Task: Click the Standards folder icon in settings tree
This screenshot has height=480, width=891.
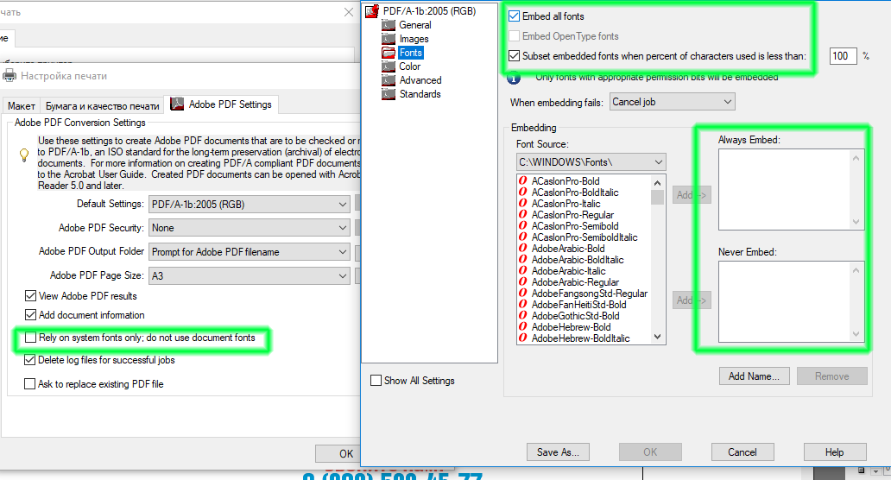Action: click(389, 94)
